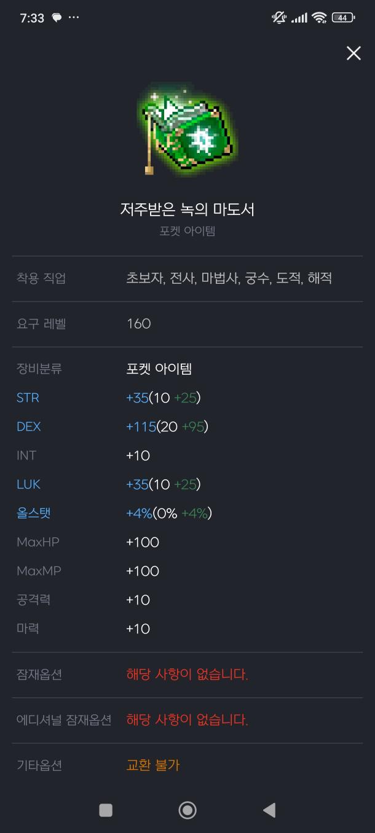The image size is (375, 833).
Task: Select the item title 저주받은 녹의 마도서
Action: [187, 209]
